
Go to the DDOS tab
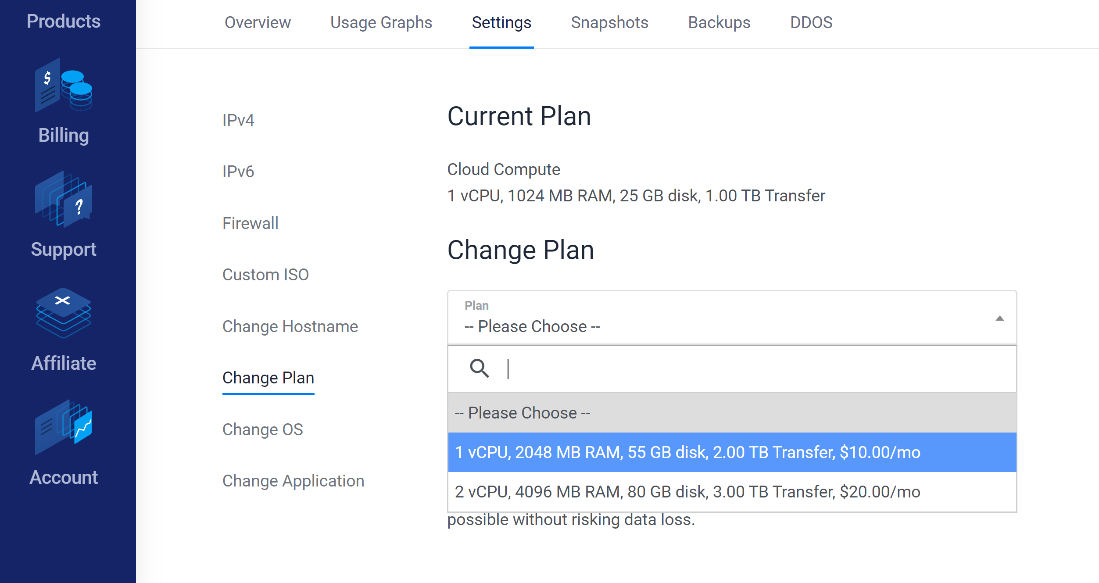click(811, 22)
